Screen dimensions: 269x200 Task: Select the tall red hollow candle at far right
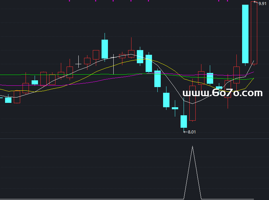click(254, 33)
